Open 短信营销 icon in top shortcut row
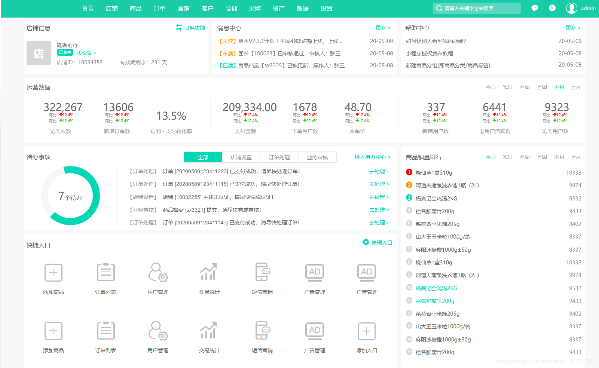599x368 pixels. (262, 272)
